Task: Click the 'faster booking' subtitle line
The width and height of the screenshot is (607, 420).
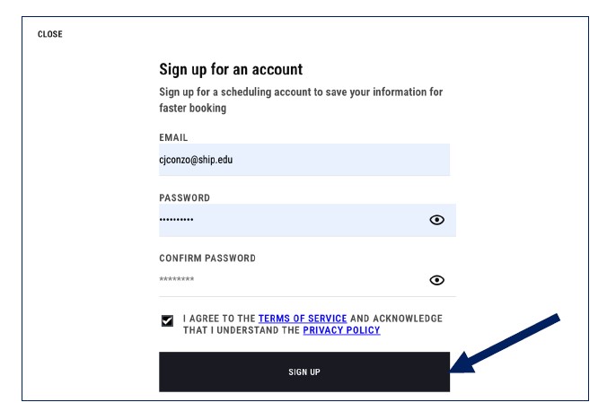Action: coord(192,108)
